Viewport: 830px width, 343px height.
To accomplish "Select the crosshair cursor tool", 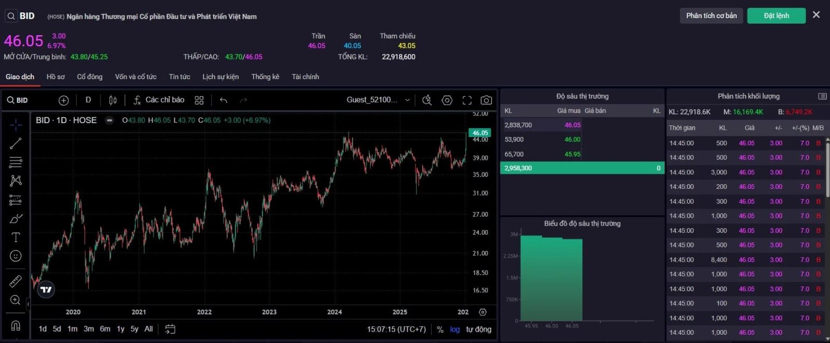I will [16, 125].
